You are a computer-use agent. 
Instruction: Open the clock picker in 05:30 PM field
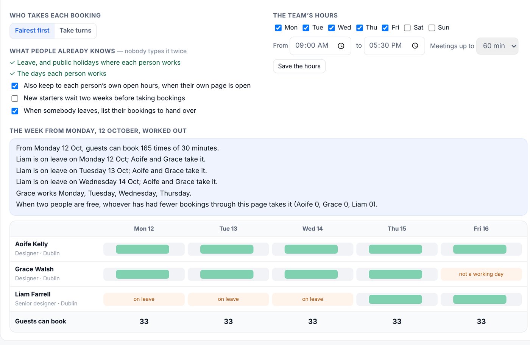[x=415, y=46]
